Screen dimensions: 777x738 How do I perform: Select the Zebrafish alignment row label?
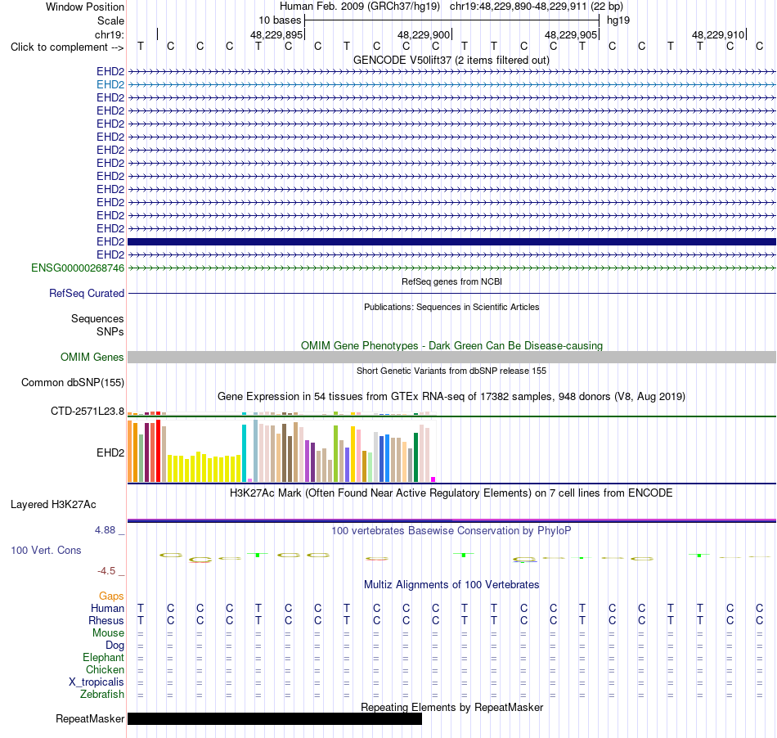tap(102, 695)
